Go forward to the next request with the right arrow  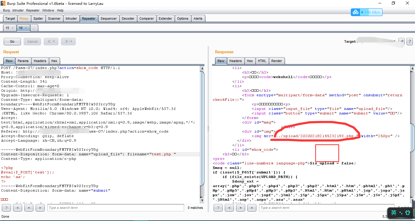pos(66,41)
